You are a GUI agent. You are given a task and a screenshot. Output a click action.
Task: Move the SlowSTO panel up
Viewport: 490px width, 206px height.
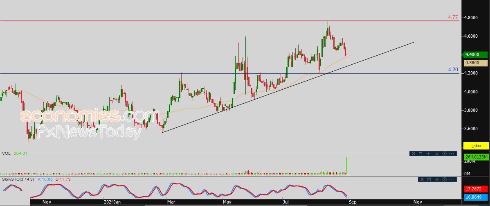click(x=437, y=179)
